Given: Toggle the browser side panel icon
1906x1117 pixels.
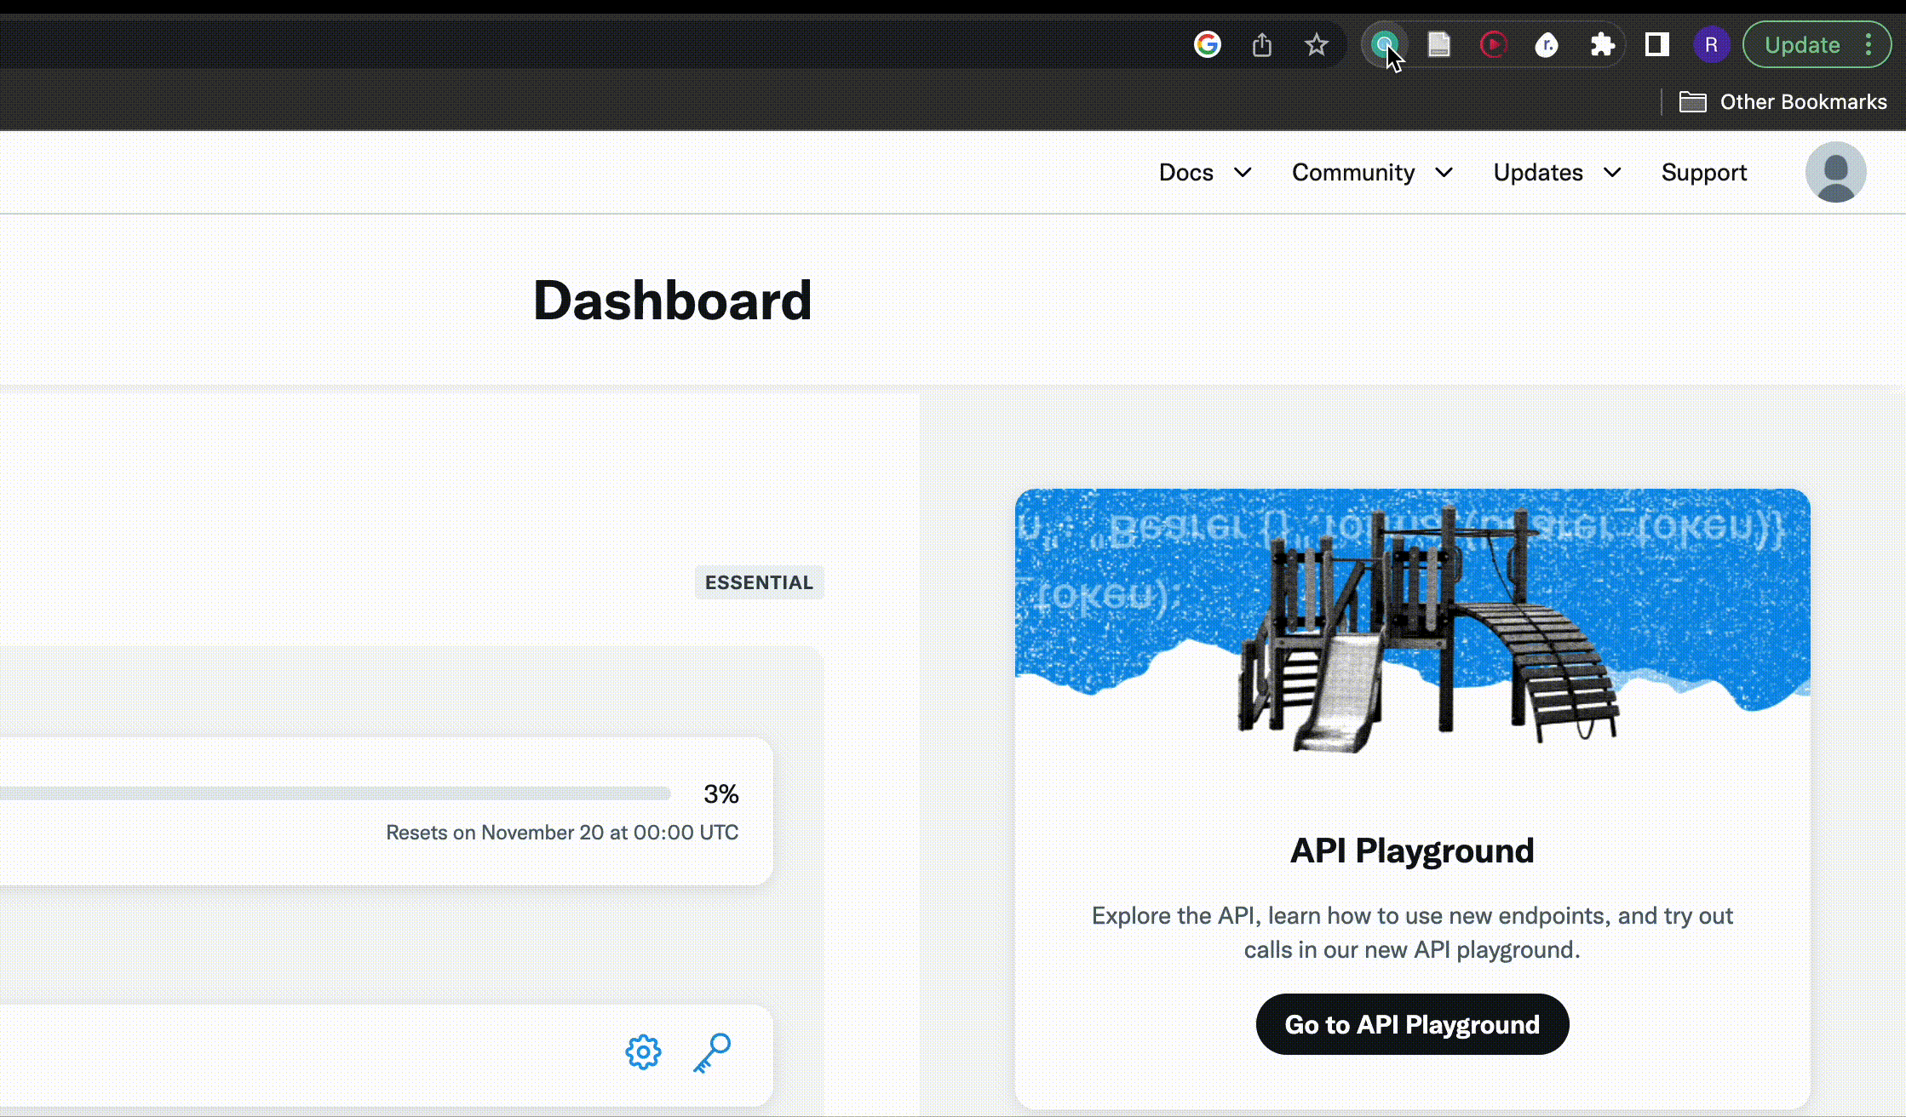Looking at the screenshot, I should click(1656, 44).
